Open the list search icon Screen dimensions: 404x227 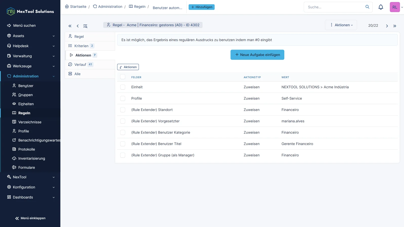coord(85,26)
